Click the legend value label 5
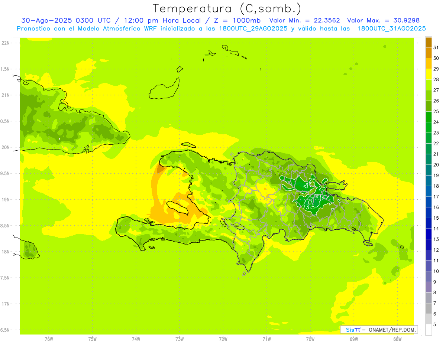446x344 pixels. 435,325
